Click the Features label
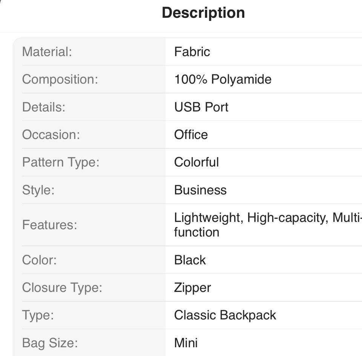This screenshot has width=362, height=356. (49, 225)
